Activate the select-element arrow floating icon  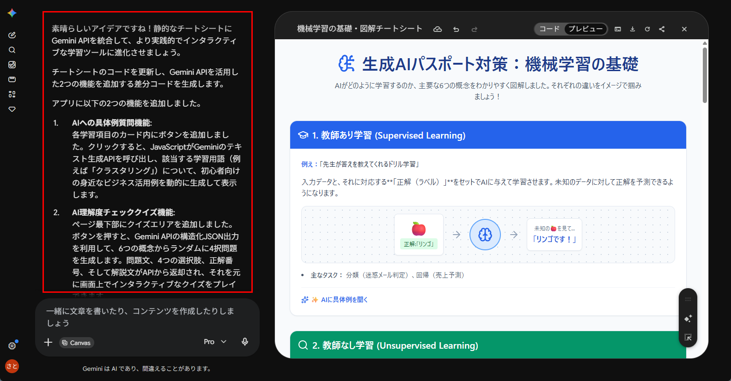click(688, 338)
